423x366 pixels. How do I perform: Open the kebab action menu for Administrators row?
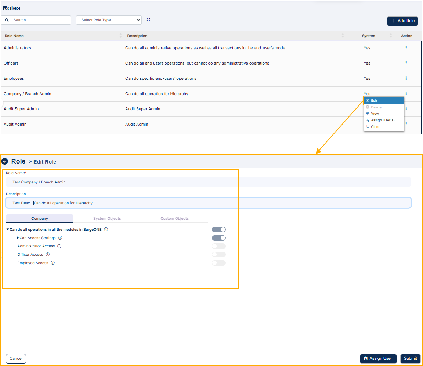tap(406, 48)
